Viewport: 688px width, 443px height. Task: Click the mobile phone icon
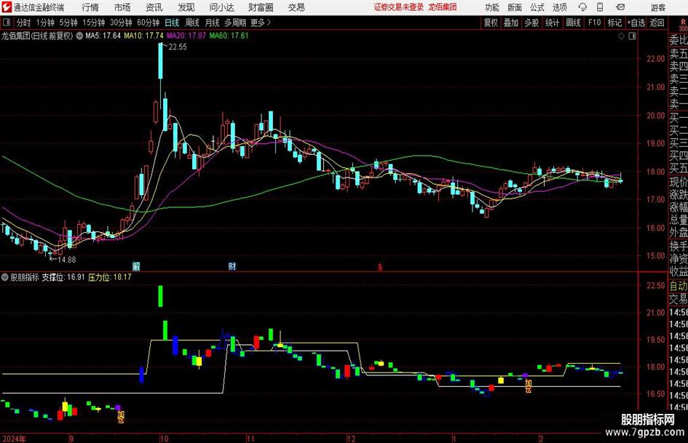click(x=600, y=7)
